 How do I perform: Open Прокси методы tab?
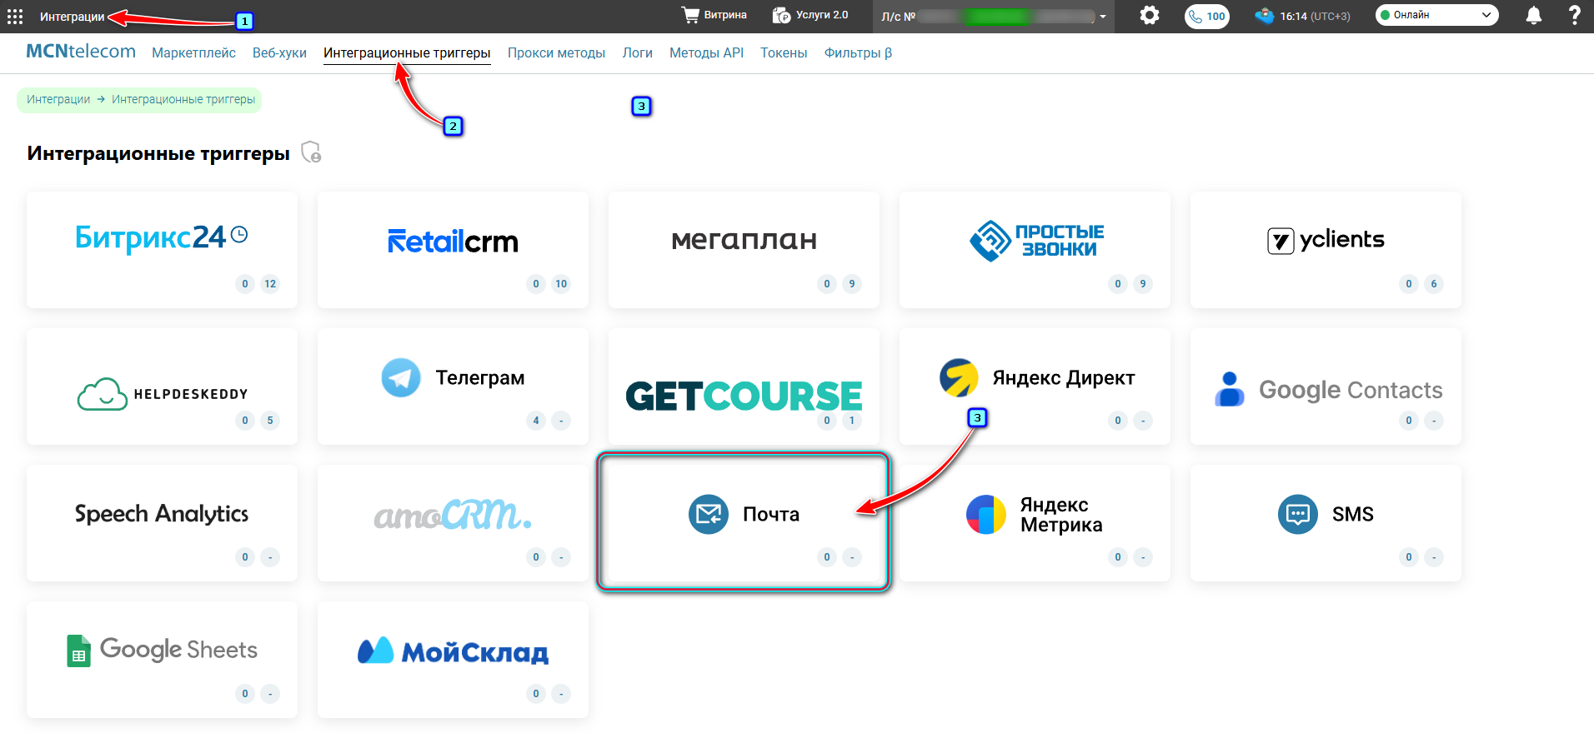click(x=556, y=52)
